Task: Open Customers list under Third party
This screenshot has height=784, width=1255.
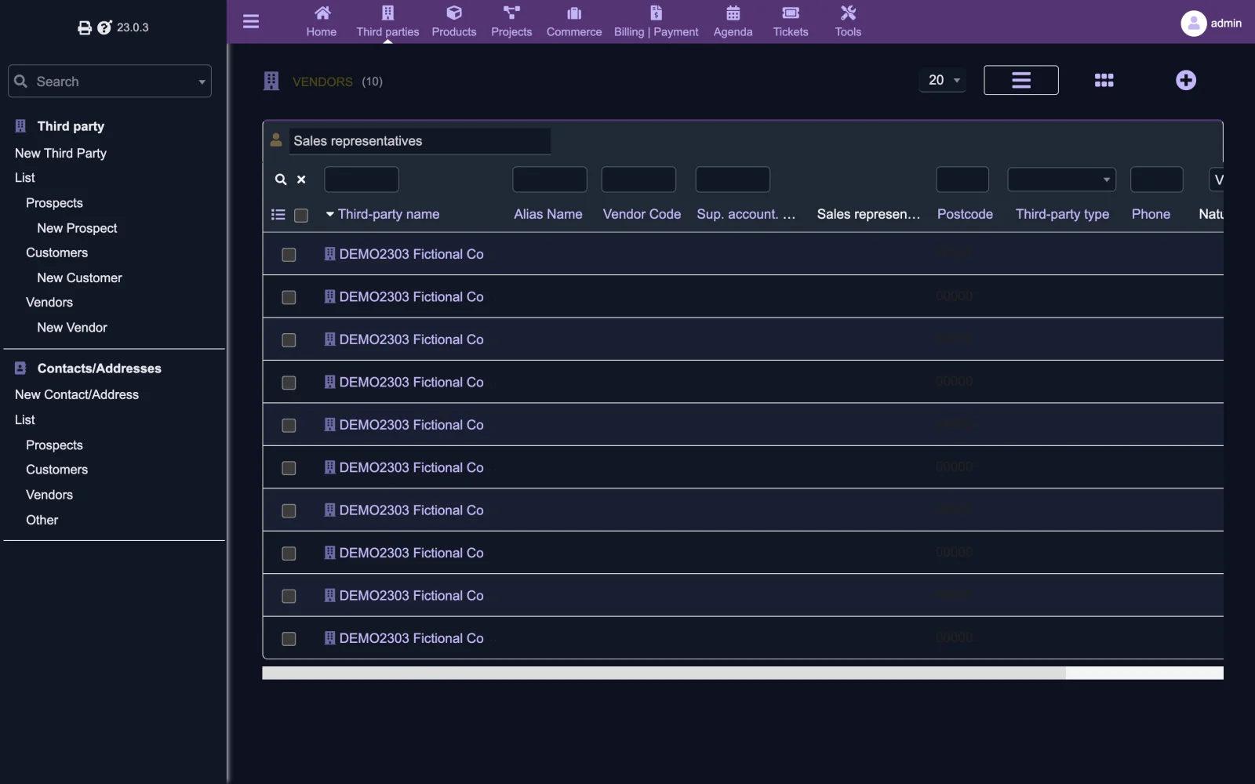Action: coord(56,252)
